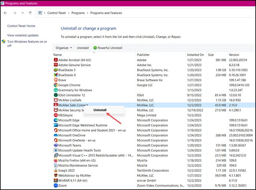Click the Mozilla Maintenance Service icon
Screen dimensions: 256x190
(56, 165)
